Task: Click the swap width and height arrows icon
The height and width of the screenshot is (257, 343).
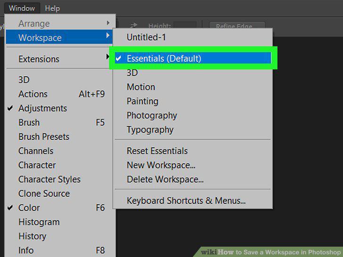Action: (133, 25)
